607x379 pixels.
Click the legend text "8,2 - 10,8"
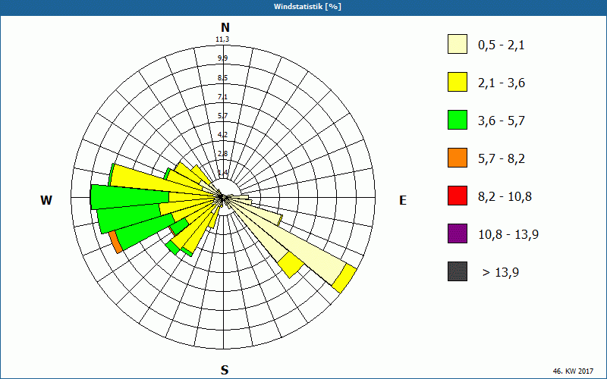click(505, 197)
